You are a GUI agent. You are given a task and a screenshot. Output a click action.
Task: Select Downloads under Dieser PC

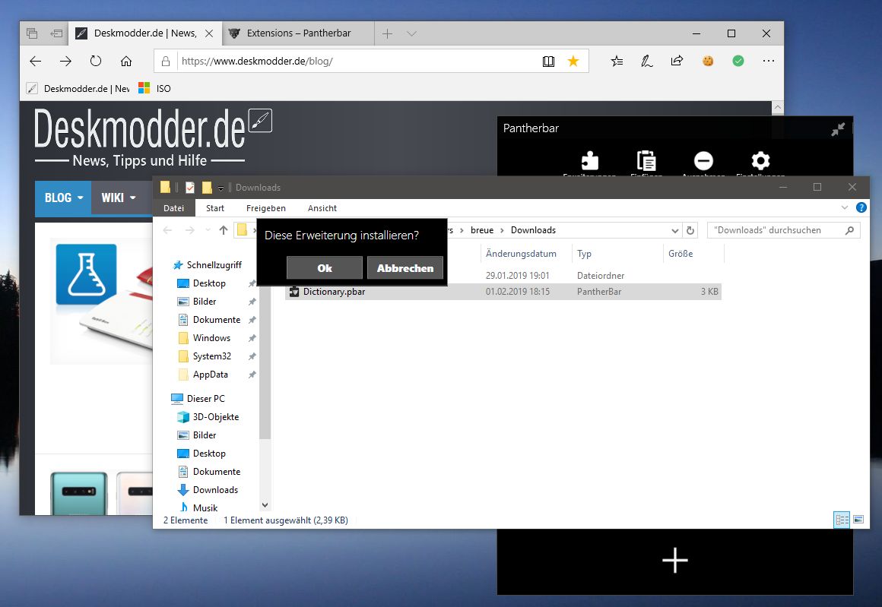pyautogui.click(x=215, y=490)
